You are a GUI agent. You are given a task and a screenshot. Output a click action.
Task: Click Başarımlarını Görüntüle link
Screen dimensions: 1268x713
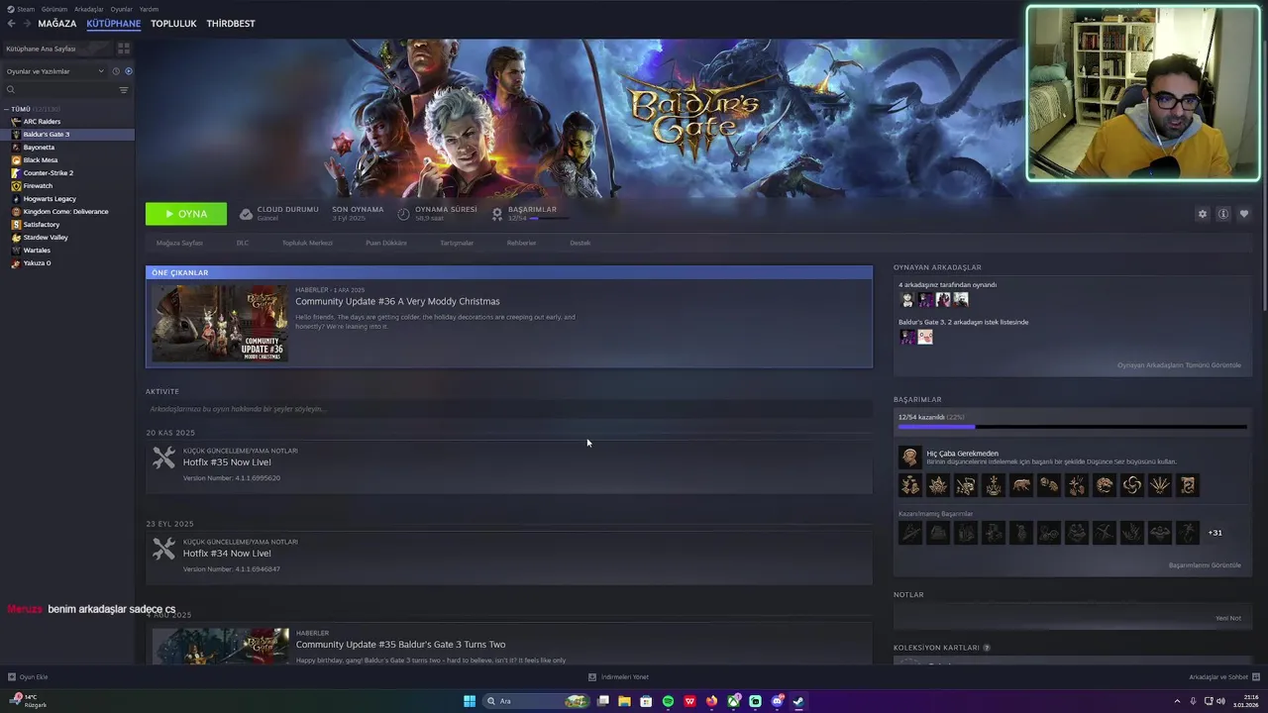(x=1205, y=565)
